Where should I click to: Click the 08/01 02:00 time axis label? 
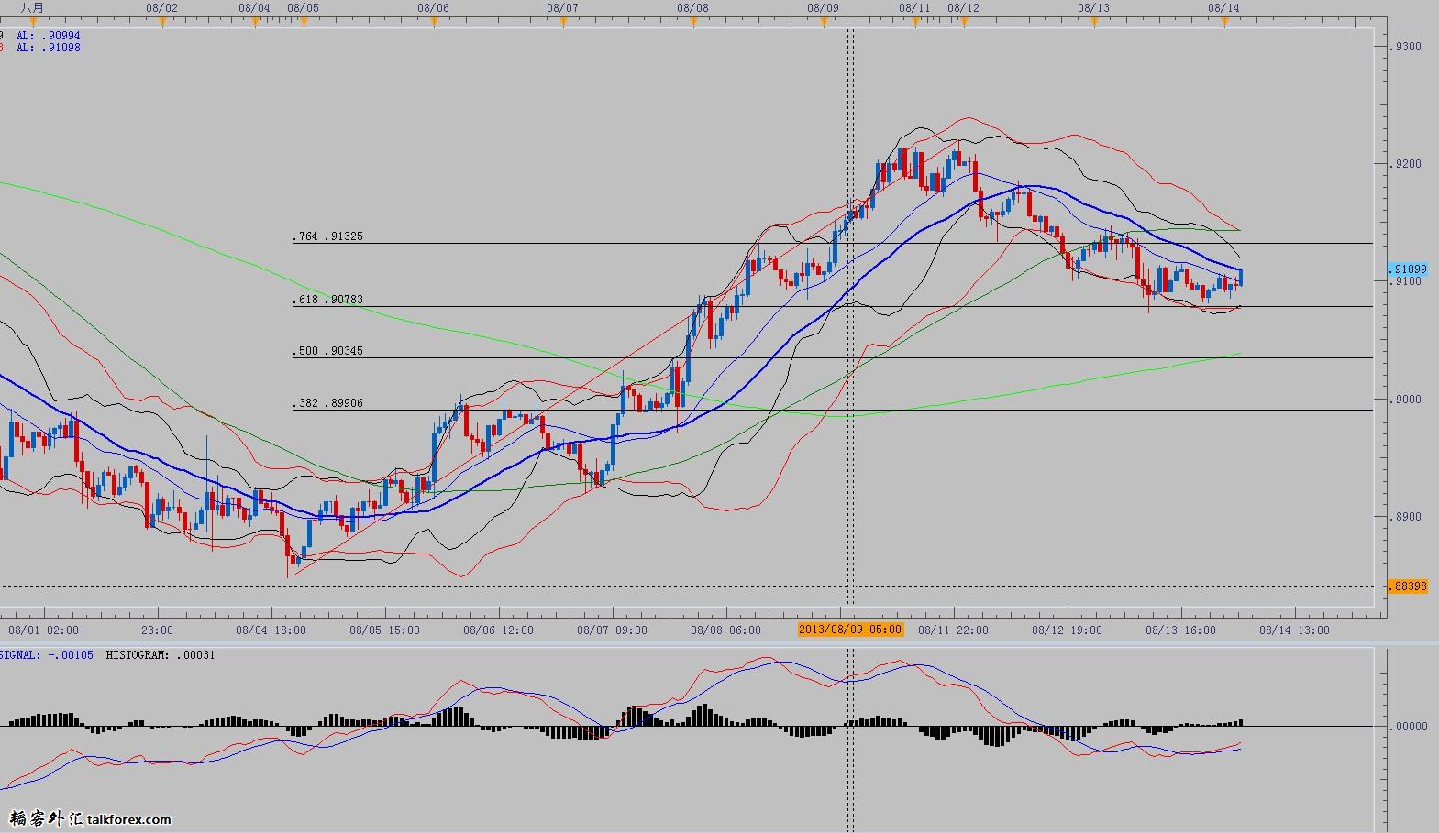point(43,630)
